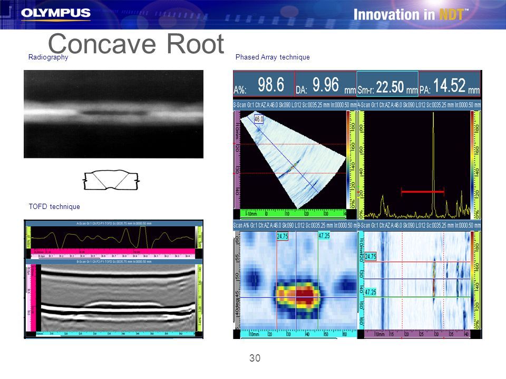This screenshot has width=506, height=379.
Task: Click the cyan ruler below the C-scan
Action: click(x=298, y=334)
